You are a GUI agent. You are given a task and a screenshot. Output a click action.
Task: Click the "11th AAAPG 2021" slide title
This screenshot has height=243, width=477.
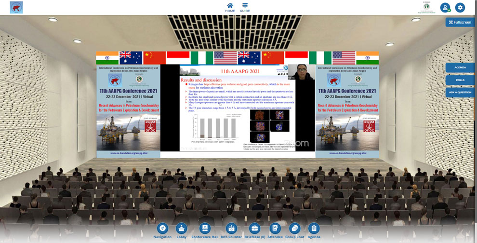point(240,72)
